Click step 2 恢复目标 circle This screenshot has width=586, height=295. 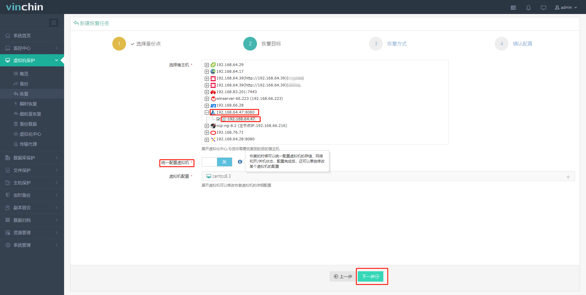pyautogui.click(x=250, y=44)
